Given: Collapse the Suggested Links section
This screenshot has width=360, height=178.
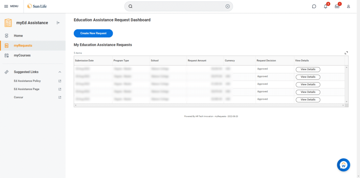Looking at the screenshot, I should tap(60, 72).
